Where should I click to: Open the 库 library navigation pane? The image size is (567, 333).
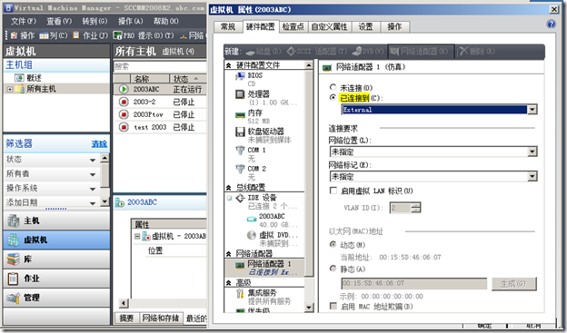point(56,259)
